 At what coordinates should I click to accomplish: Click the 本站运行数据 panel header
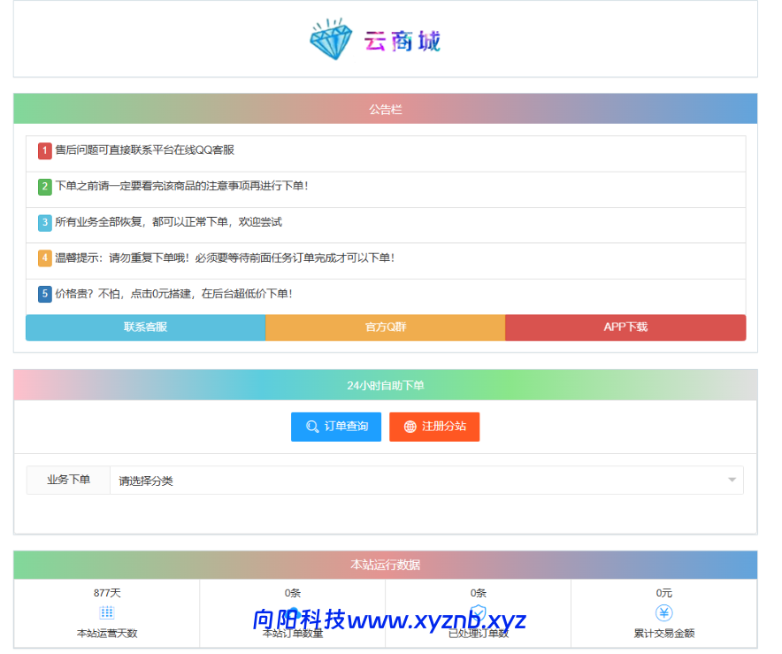click(385, 565)
